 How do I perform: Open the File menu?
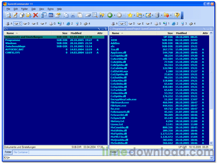[x=8, y=9]
